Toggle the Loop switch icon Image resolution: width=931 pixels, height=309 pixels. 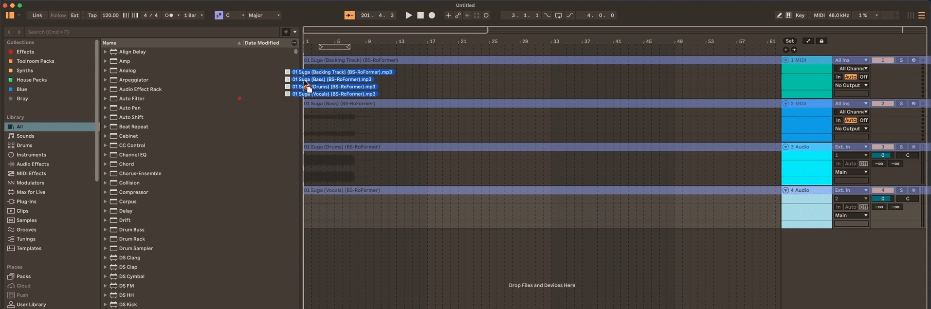pyautogui.click(x=559, y=16)
